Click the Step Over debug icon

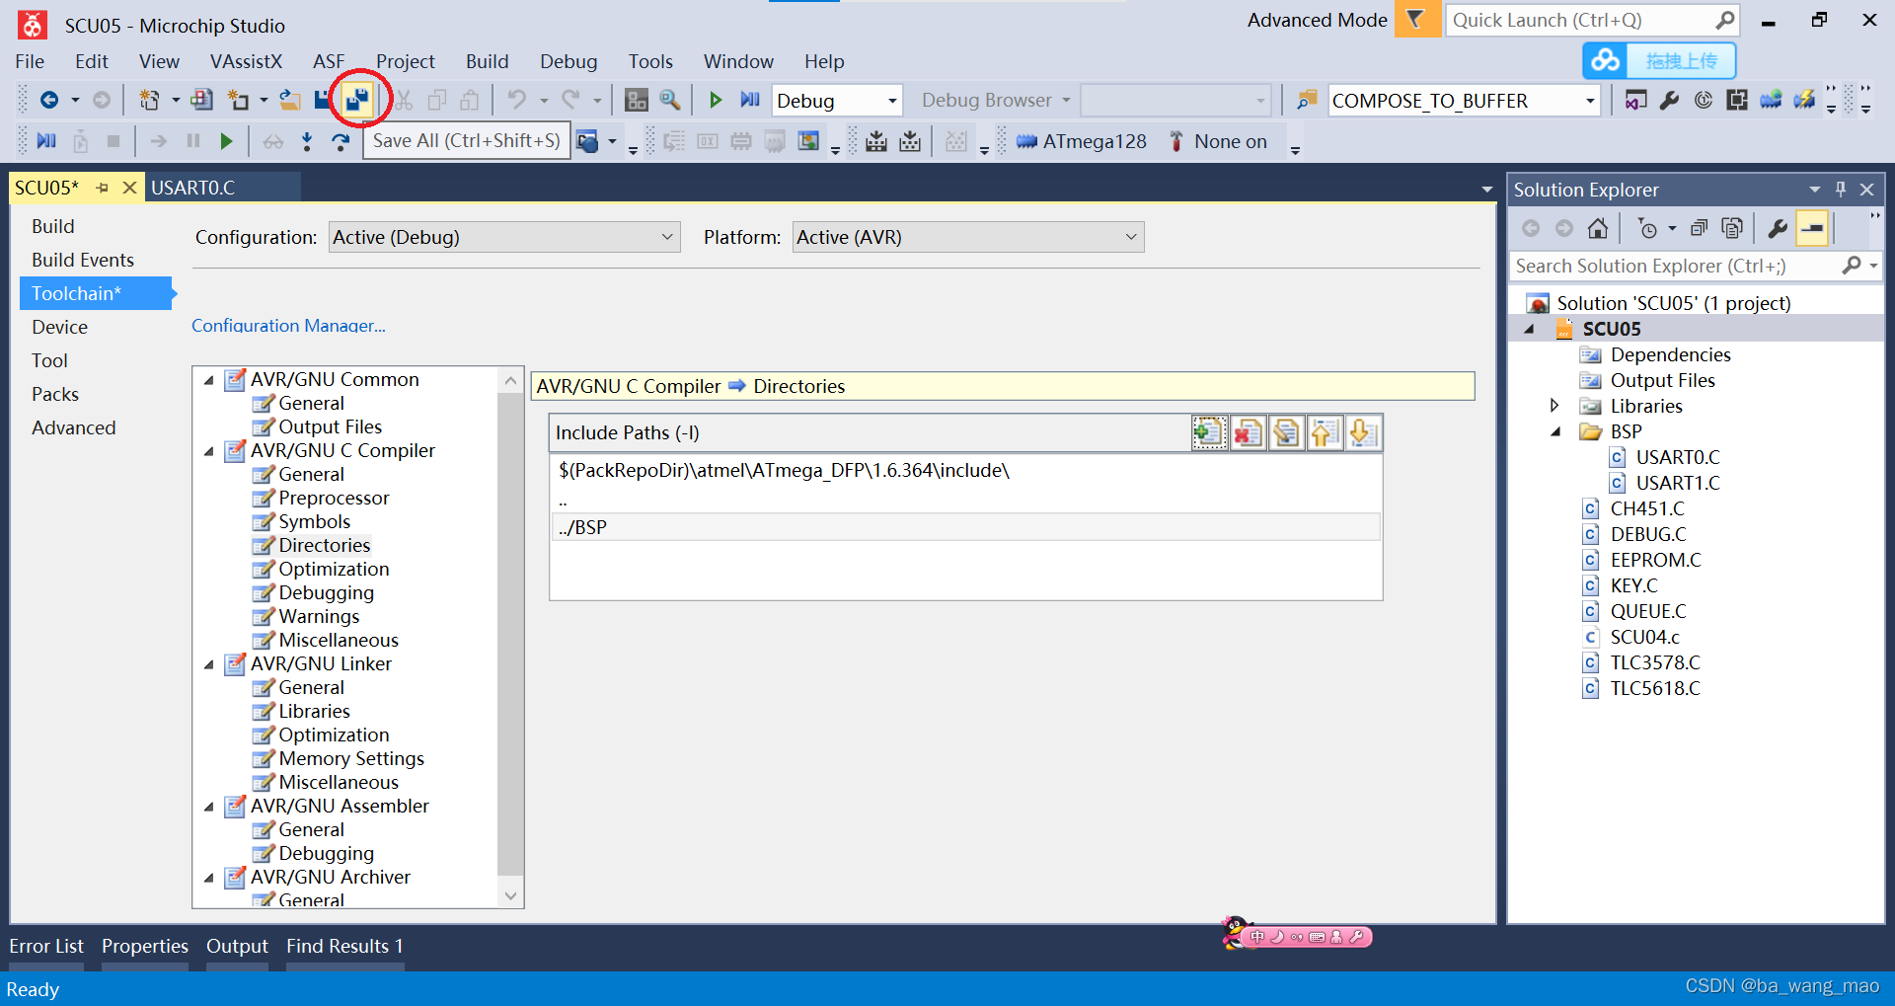(341, 141)
